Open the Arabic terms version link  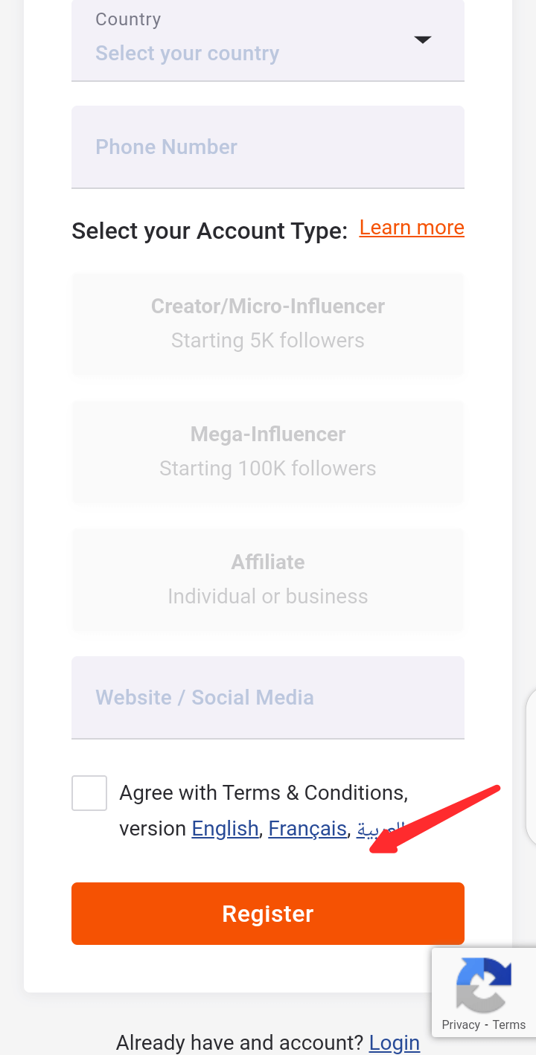[x=369, y=829]
